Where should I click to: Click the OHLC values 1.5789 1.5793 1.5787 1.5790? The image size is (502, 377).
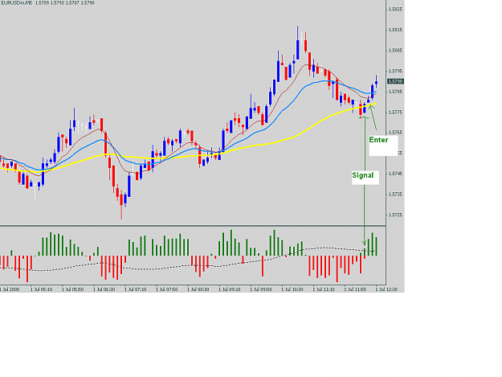point(65,3)
